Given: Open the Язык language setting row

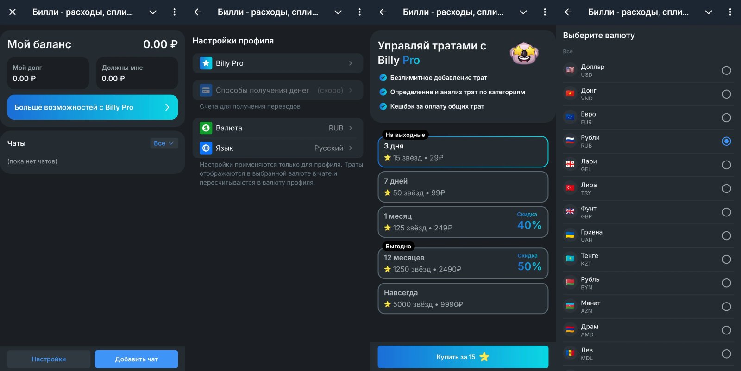Looking at the screenshot, I should coord(278,148).
